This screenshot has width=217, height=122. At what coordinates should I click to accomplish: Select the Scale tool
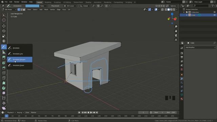(4, 36)
